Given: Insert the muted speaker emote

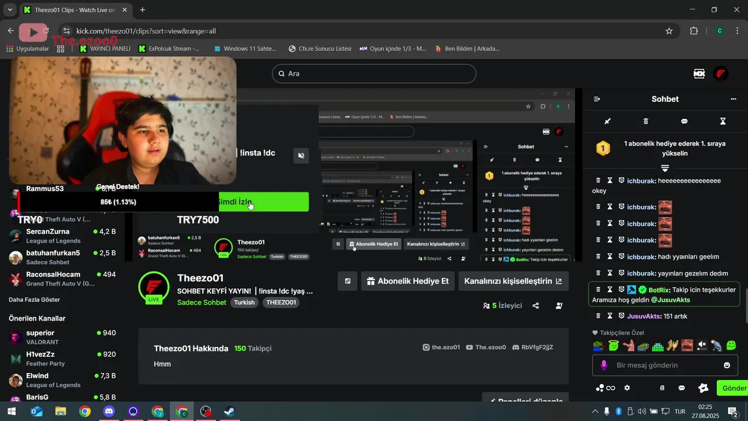Looking at the screenshot, I should pos(702,346).
